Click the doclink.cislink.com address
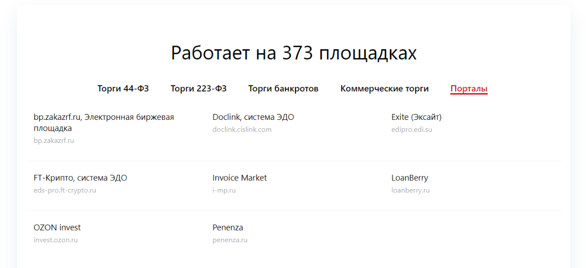The width and height of the screenshot is (586, 268). [x=242, y=130]
